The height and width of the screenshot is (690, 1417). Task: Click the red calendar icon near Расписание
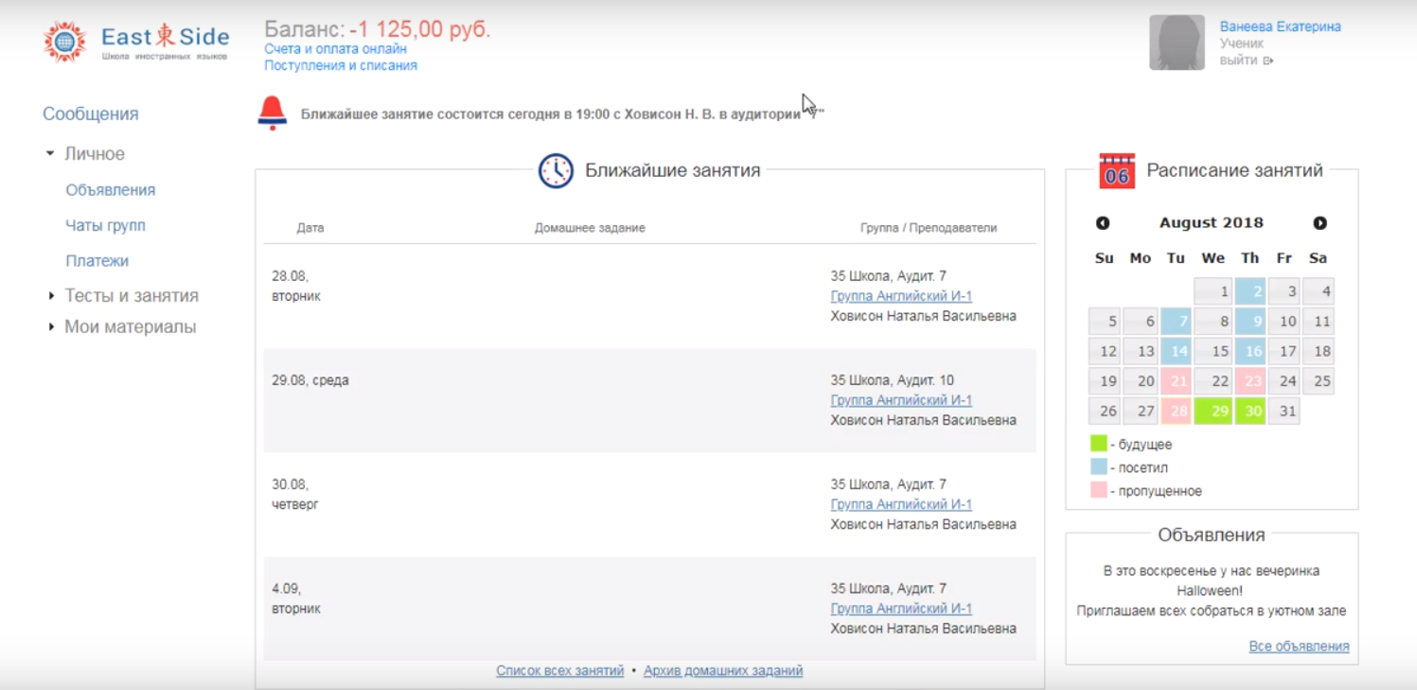1117,171
